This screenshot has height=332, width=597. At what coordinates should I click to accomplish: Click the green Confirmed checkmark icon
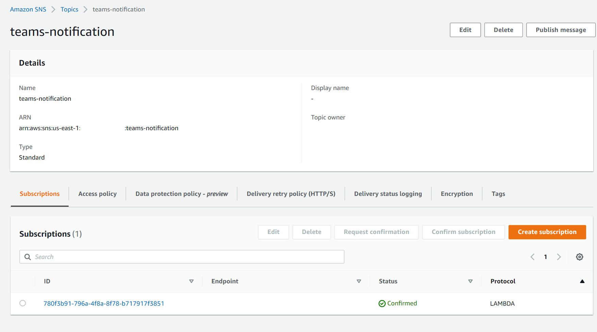pyautogui.click(x=382, y=303)
